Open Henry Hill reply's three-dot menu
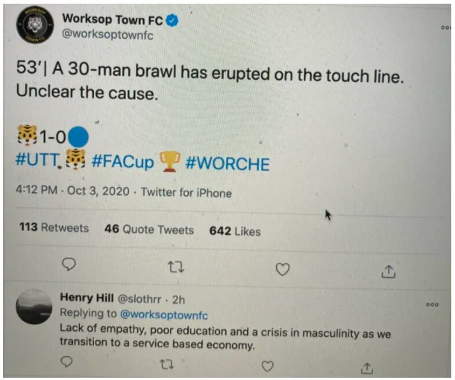The height and width of the screenshot is (380, 455). [x=433, y=305]
